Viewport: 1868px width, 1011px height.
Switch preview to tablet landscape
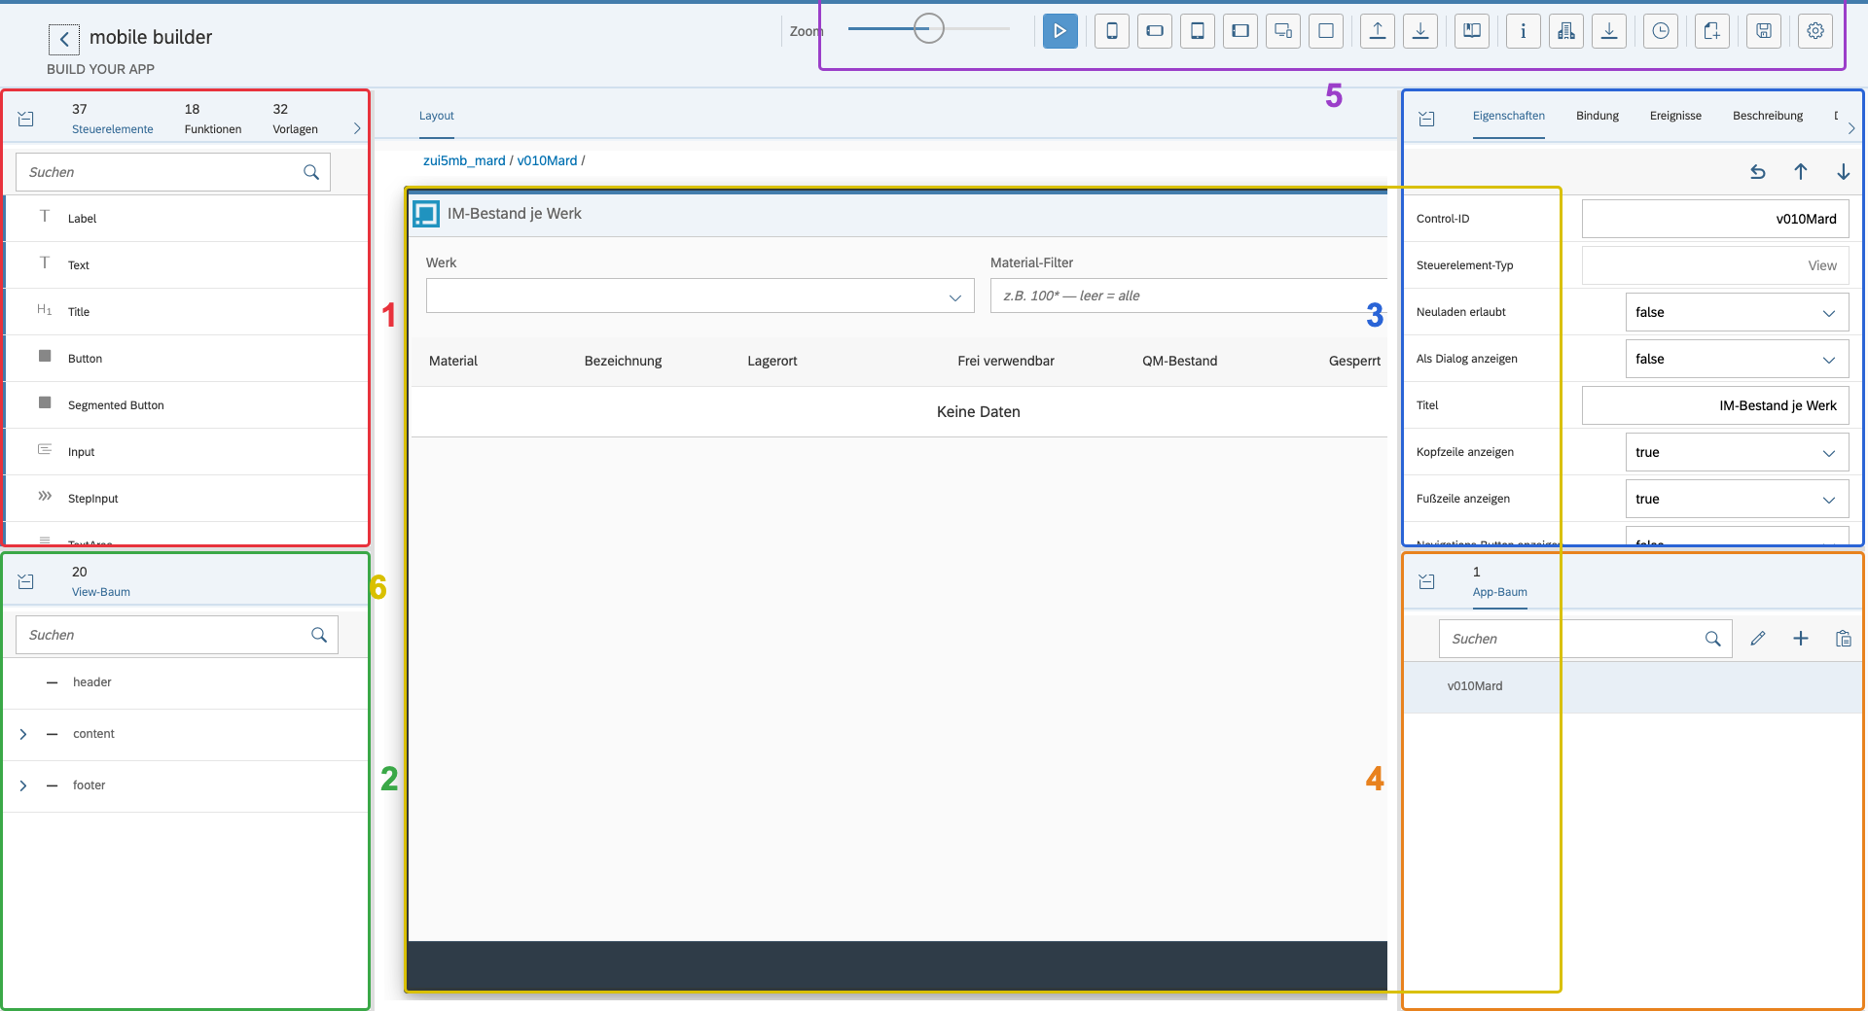tap(1240, 31)
